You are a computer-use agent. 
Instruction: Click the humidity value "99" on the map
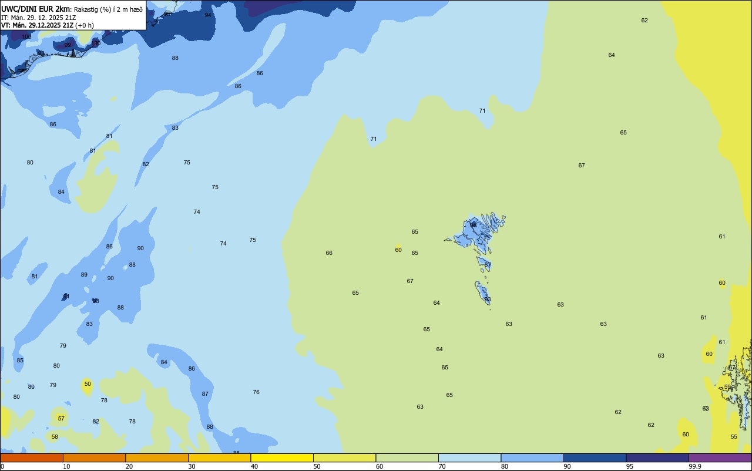pyautogui.click(x=68, y=45)
